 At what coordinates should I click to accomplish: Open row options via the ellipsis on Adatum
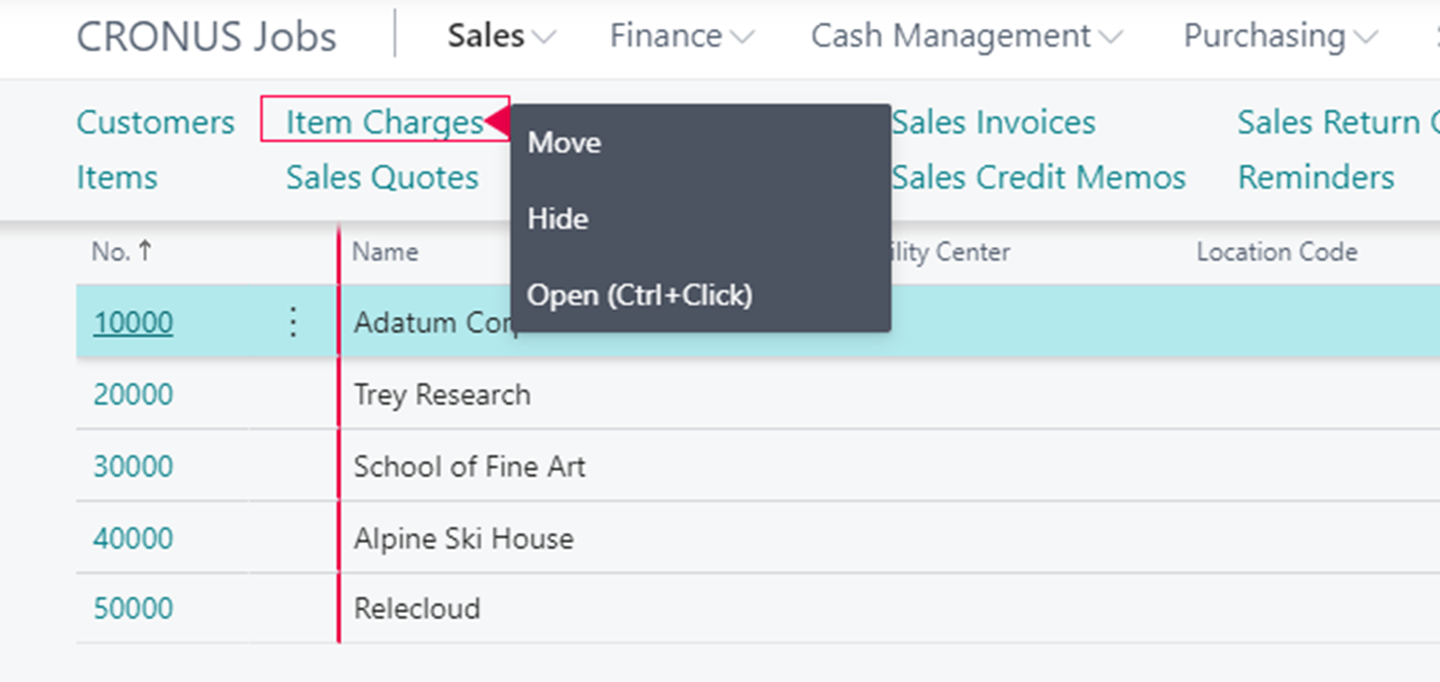(x=292, y=322)
